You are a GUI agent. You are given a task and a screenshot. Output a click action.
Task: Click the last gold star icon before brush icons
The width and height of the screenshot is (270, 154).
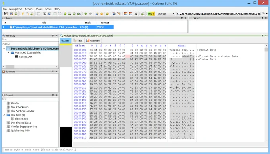point(107,14)
